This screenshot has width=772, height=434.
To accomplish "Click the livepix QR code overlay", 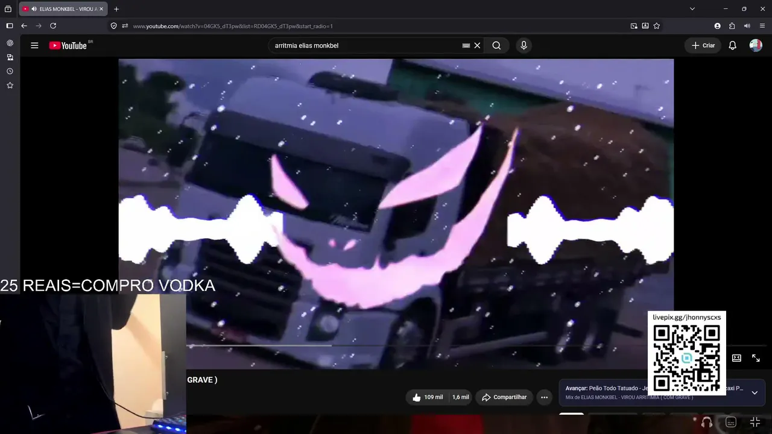I will coord(686,357).
